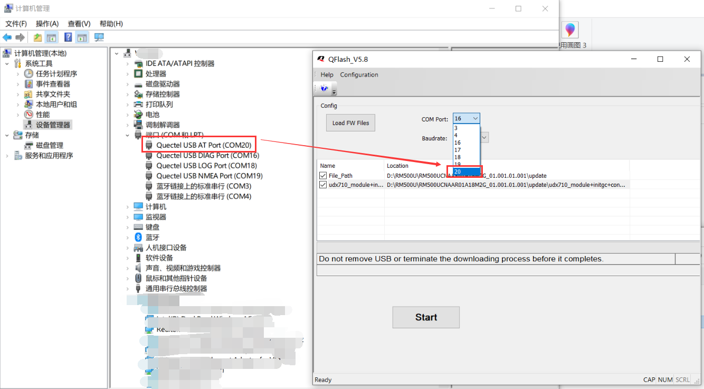Click the 声音、视频和游戏控制器 icon
This screenshot has width=704, height=389.
point(138,268)
